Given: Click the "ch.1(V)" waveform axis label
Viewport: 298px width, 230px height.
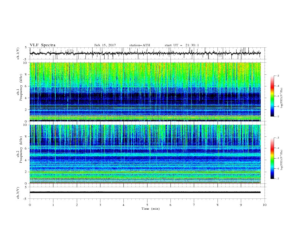Looking at the screenshot, I should point(18,53).
